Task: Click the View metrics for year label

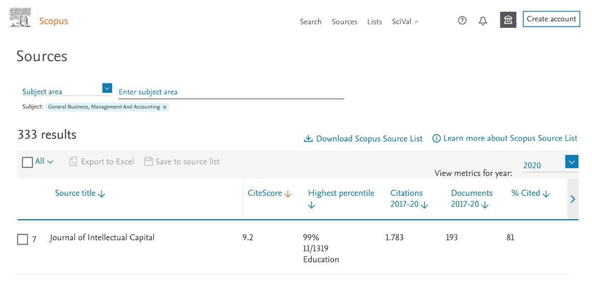Action: coord(473,174)
